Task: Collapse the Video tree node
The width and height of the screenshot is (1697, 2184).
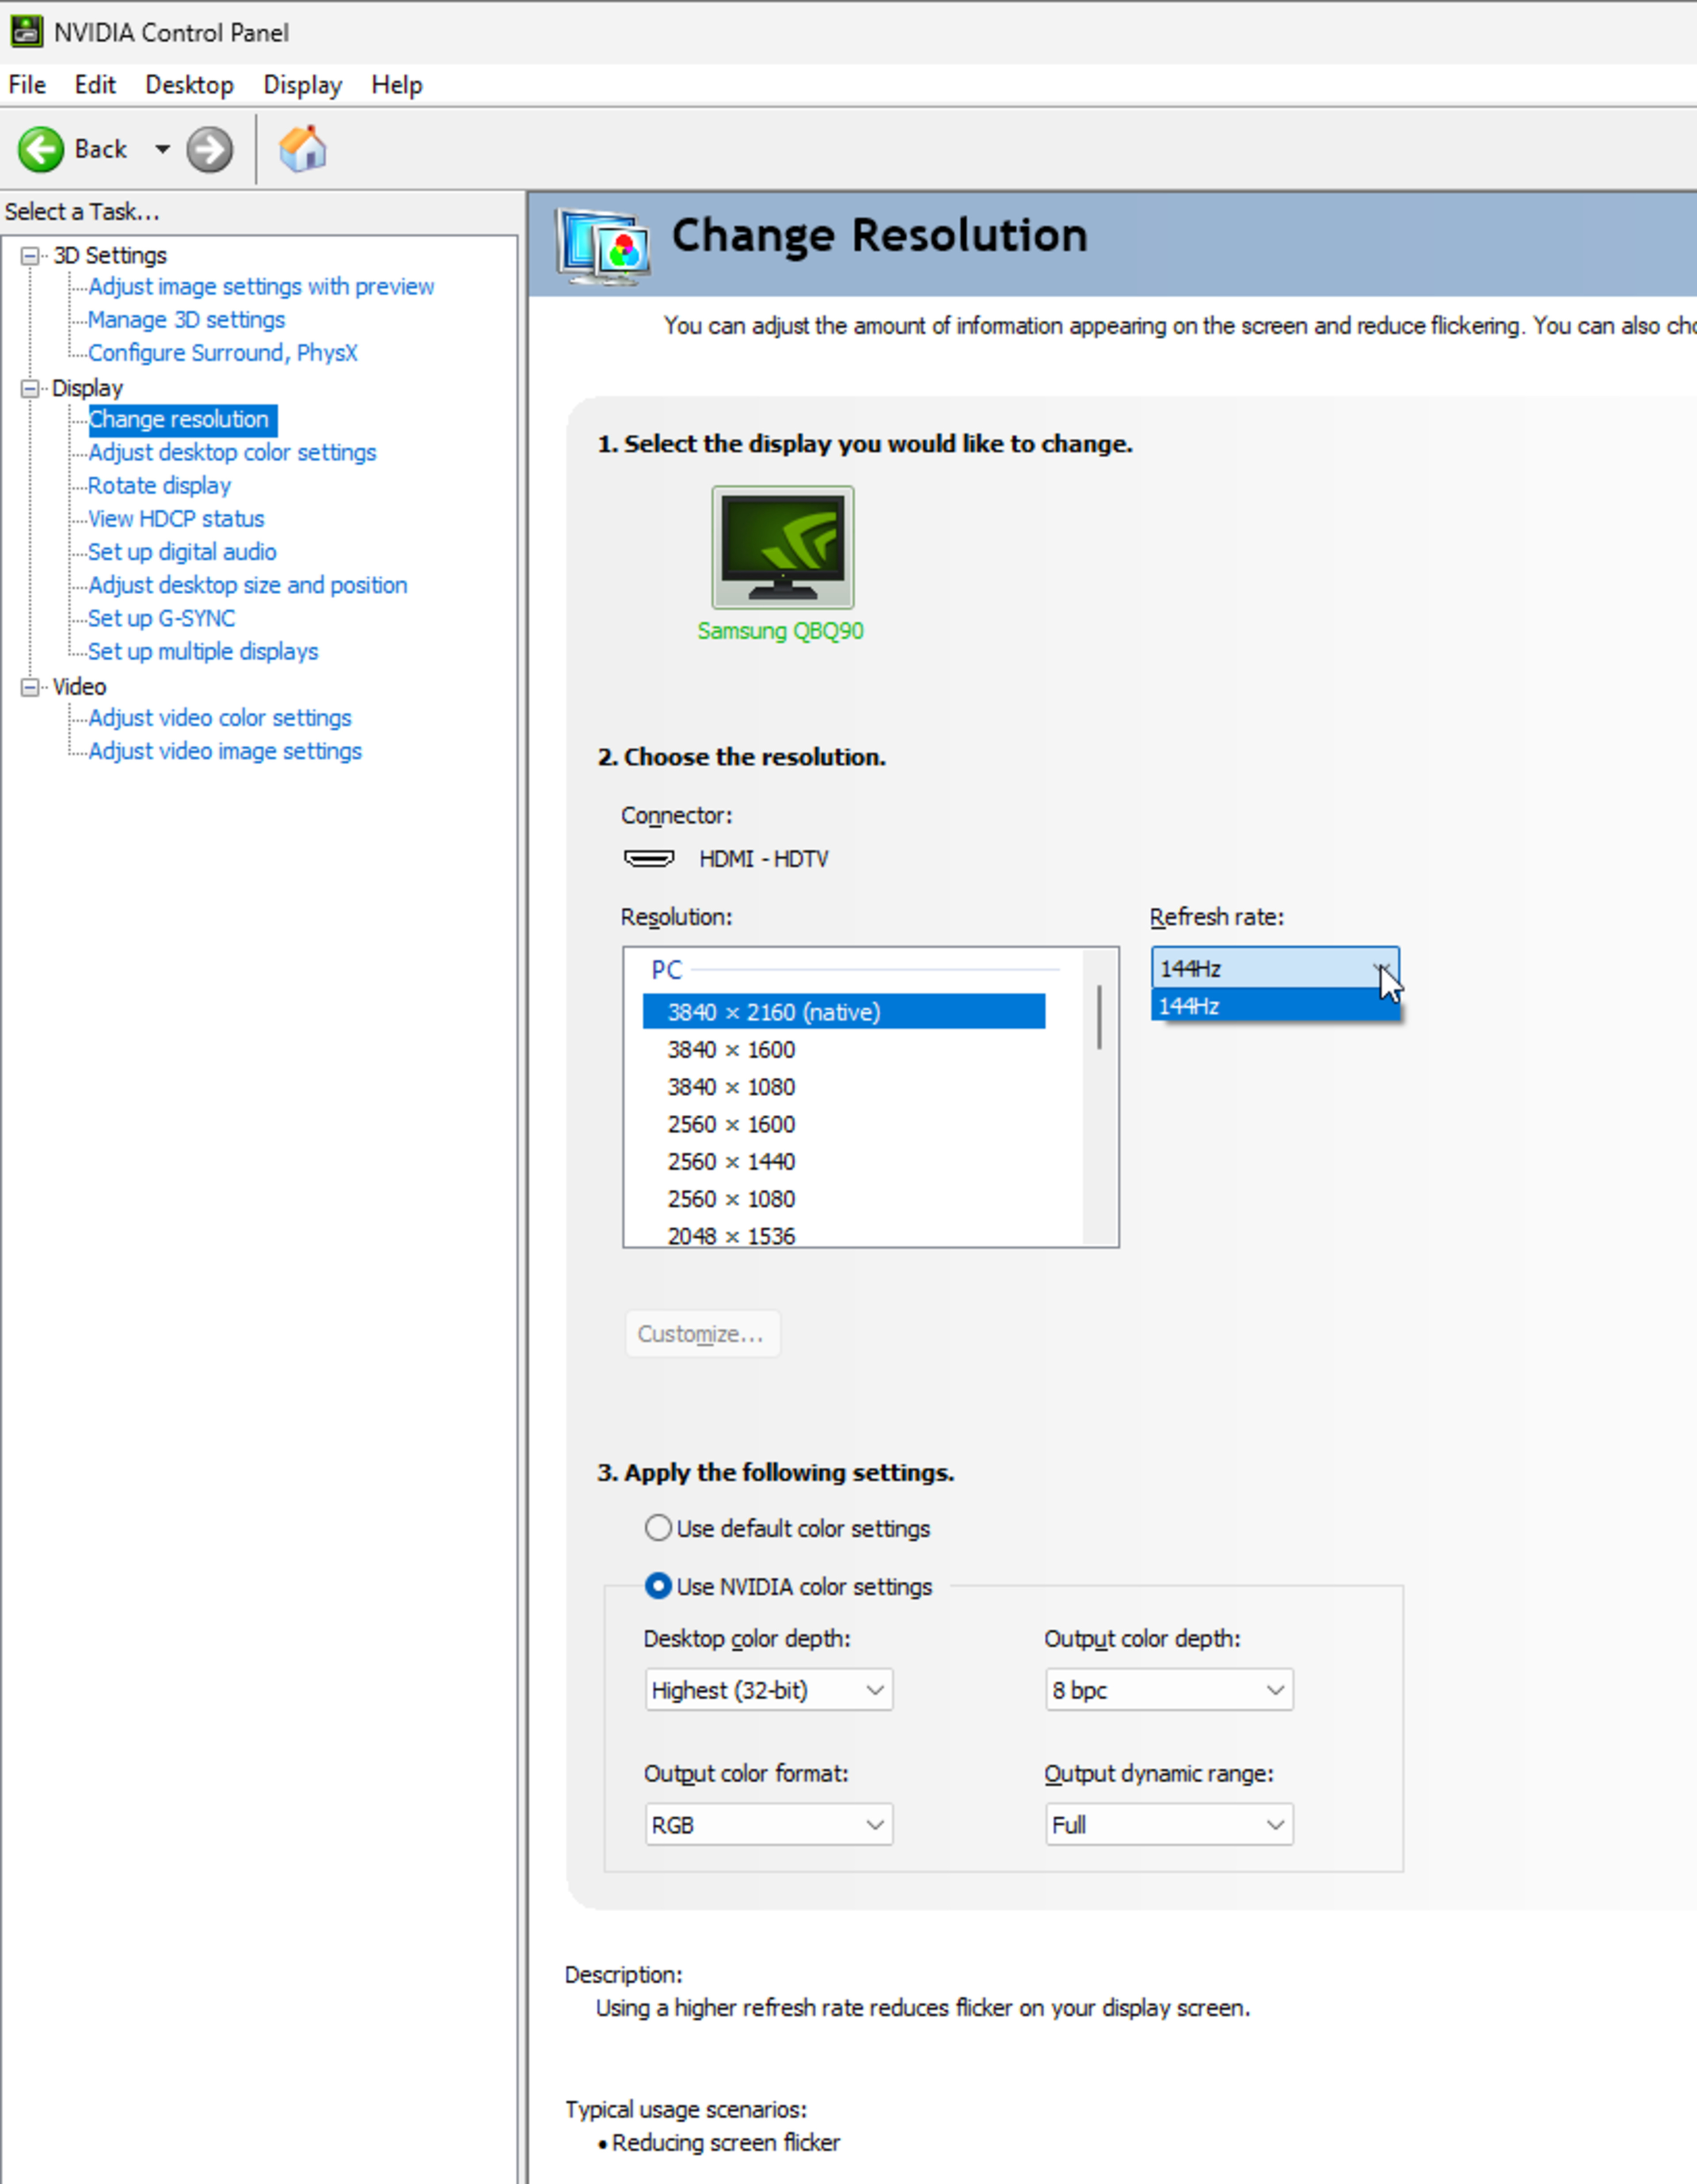Action: pos(30,687)
